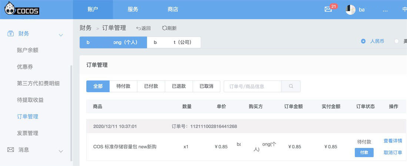The image size is (407, 166).
Task: Switch to the 待付款 filter tab
Action: click(x=123, y=86)
